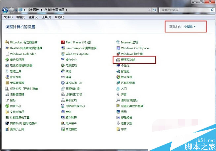Open the 小图标 view-by dropdown
The width and height of the screenshot is (216, 151).
coord(190,26)
